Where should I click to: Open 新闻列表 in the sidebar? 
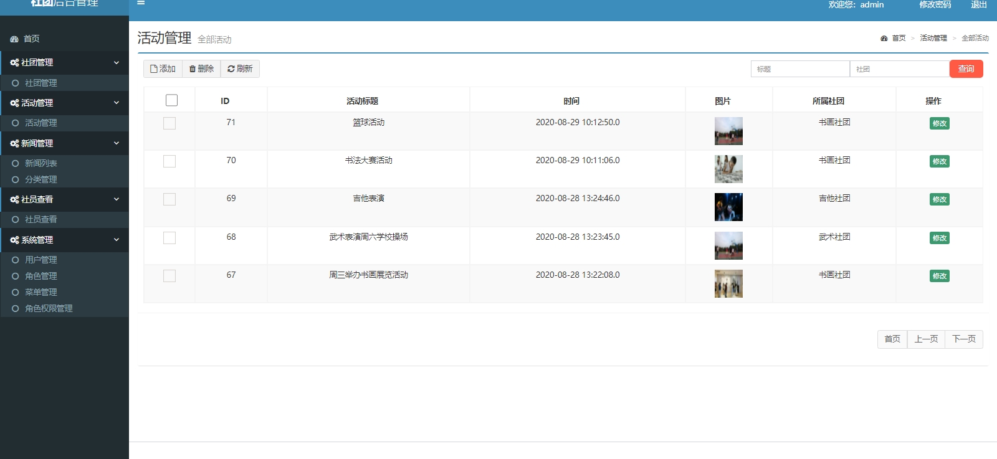pyautogui.click(x=41, y=163)
